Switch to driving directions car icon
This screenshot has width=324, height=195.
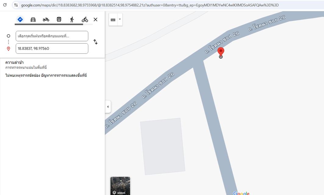pyautogui.click(x=33, y=19)
